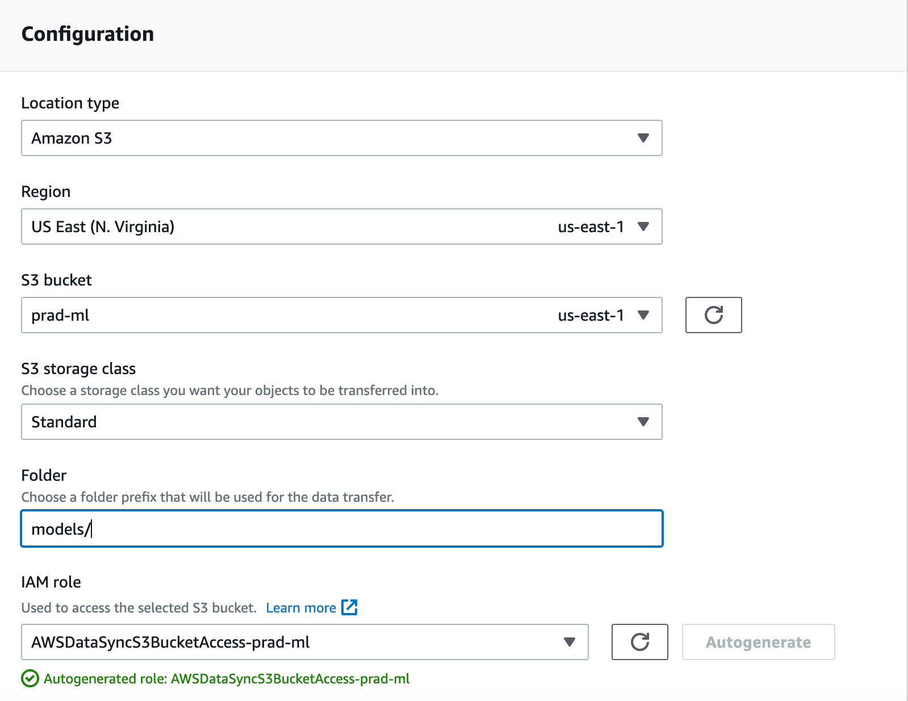Click the S3 bucket field label

[56, 280]
